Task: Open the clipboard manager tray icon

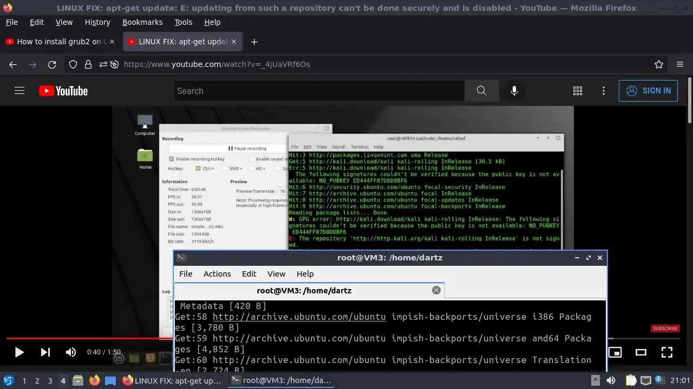Action: pos(631,380)
